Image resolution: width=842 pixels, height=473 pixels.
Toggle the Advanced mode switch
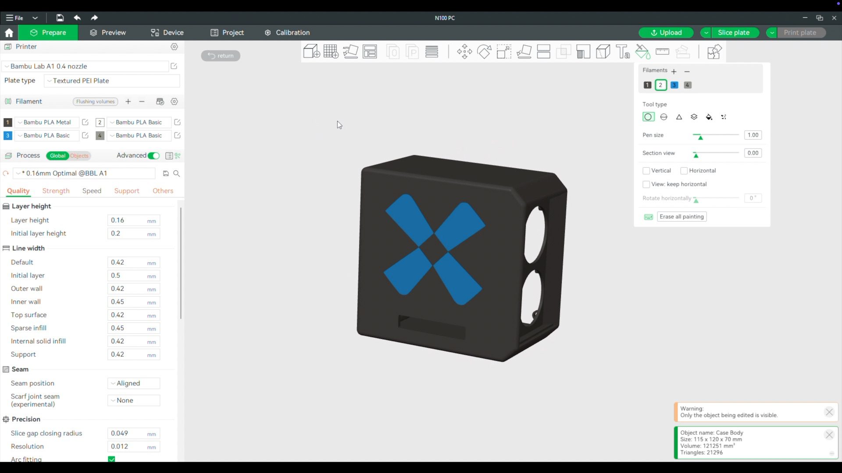pyautogui.click(x=153, y=156)
